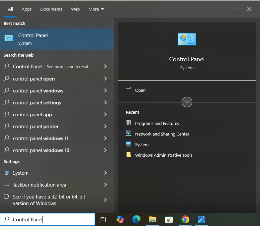The image size is (260, 226).
Task: Close the search panel with the X
Action: pos(249,9)
